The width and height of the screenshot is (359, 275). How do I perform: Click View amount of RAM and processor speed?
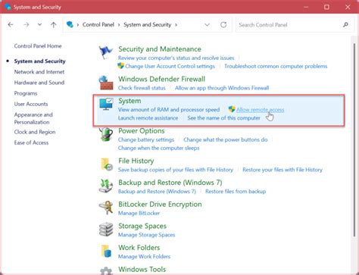click(169, 110)
